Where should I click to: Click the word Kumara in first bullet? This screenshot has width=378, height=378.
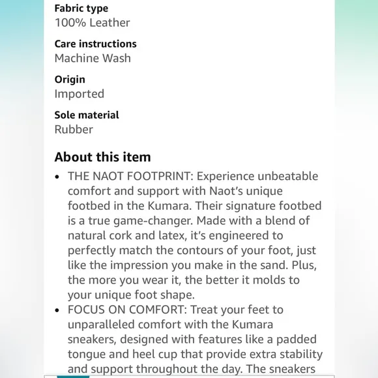coord(169,206)
